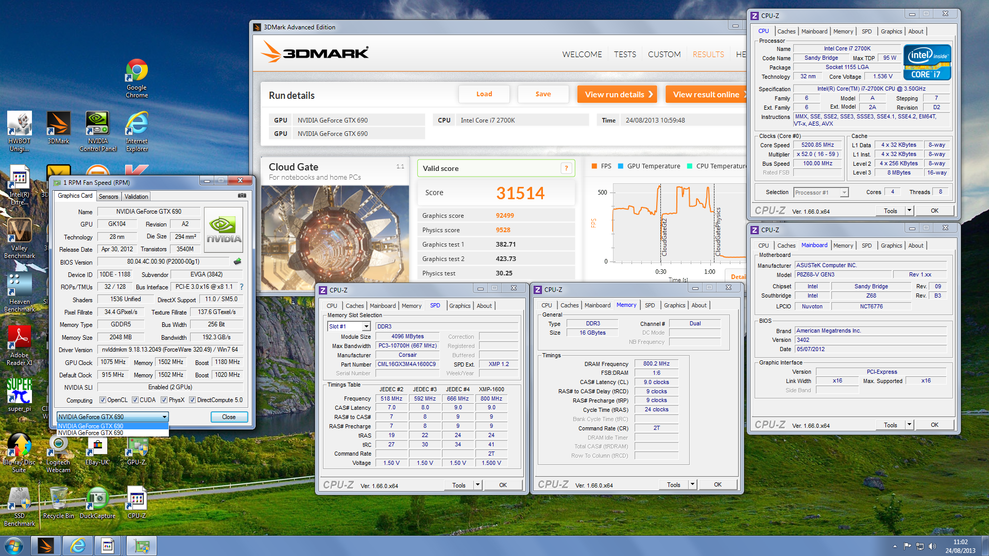This screenshot has width=989, height=556.
Task: Switch to 3DMark via taskbar button
Action: pyautogui.click(x=46, y=546)
